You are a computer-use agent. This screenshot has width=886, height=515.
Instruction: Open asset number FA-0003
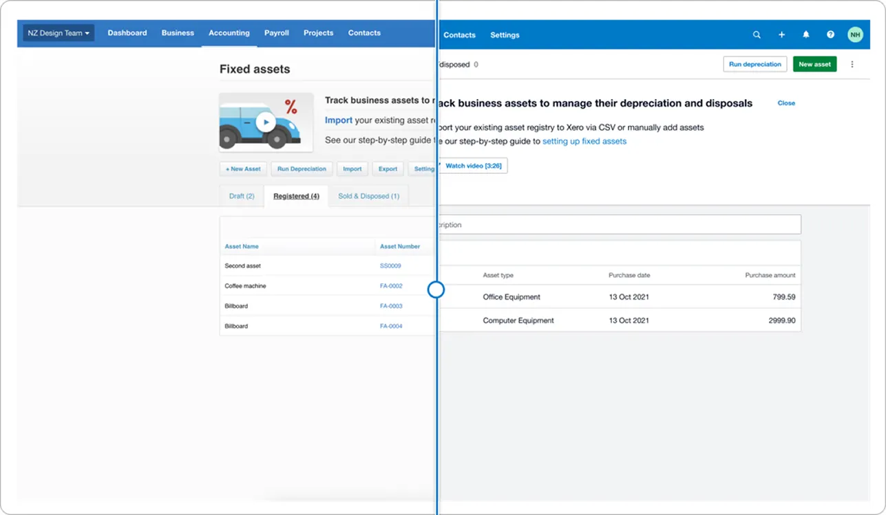tap(391, 306)
